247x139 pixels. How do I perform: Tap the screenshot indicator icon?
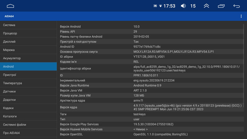[x=155, y=6]
